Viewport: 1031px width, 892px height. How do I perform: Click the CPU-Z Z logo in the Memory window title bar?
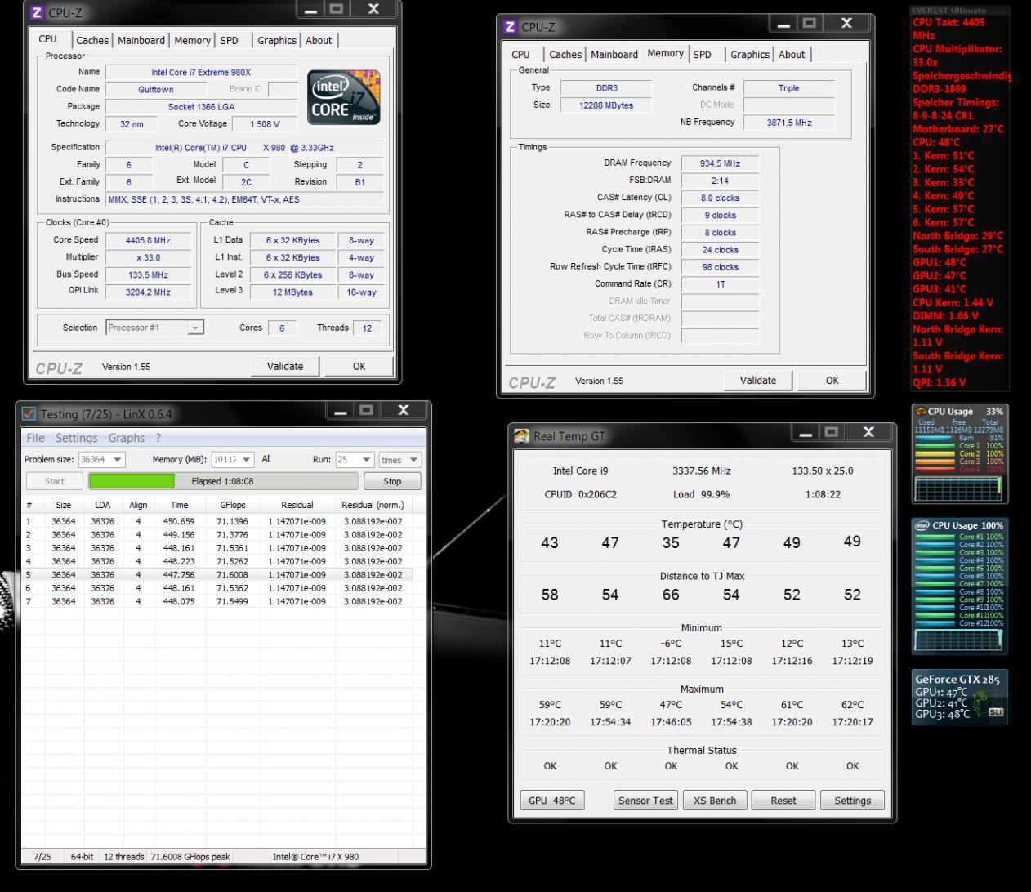point(511,27)
